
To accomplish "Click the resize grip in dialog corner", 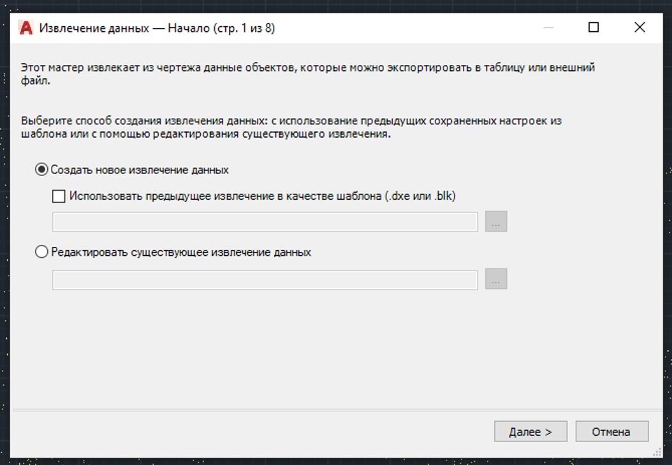I will [x=657, y=452].
